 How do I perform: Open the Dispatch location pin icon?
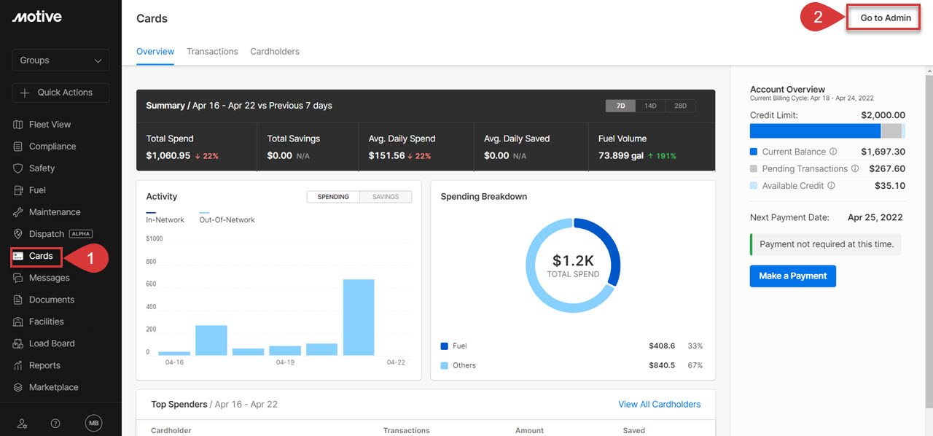pyautogui.click(x=18, y=234)
